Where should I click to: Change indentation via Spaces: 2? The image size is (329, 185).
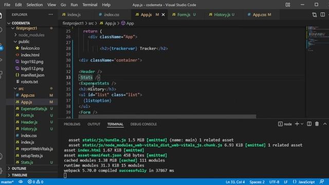(x=257, y=182)
